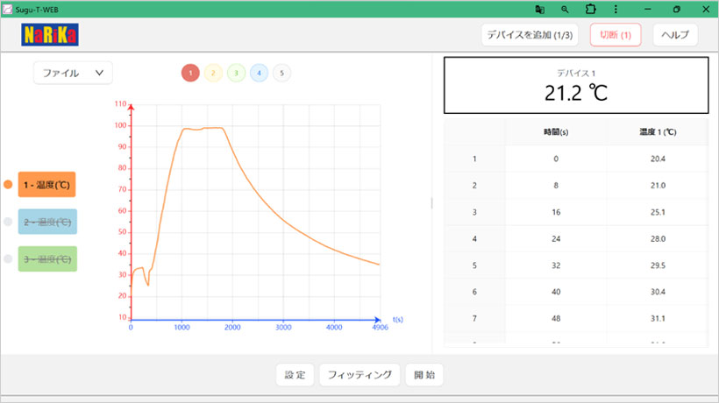Screen dimensions: 719x403
Task: Select the red graph page 1 circle
Action: [190, 73]
